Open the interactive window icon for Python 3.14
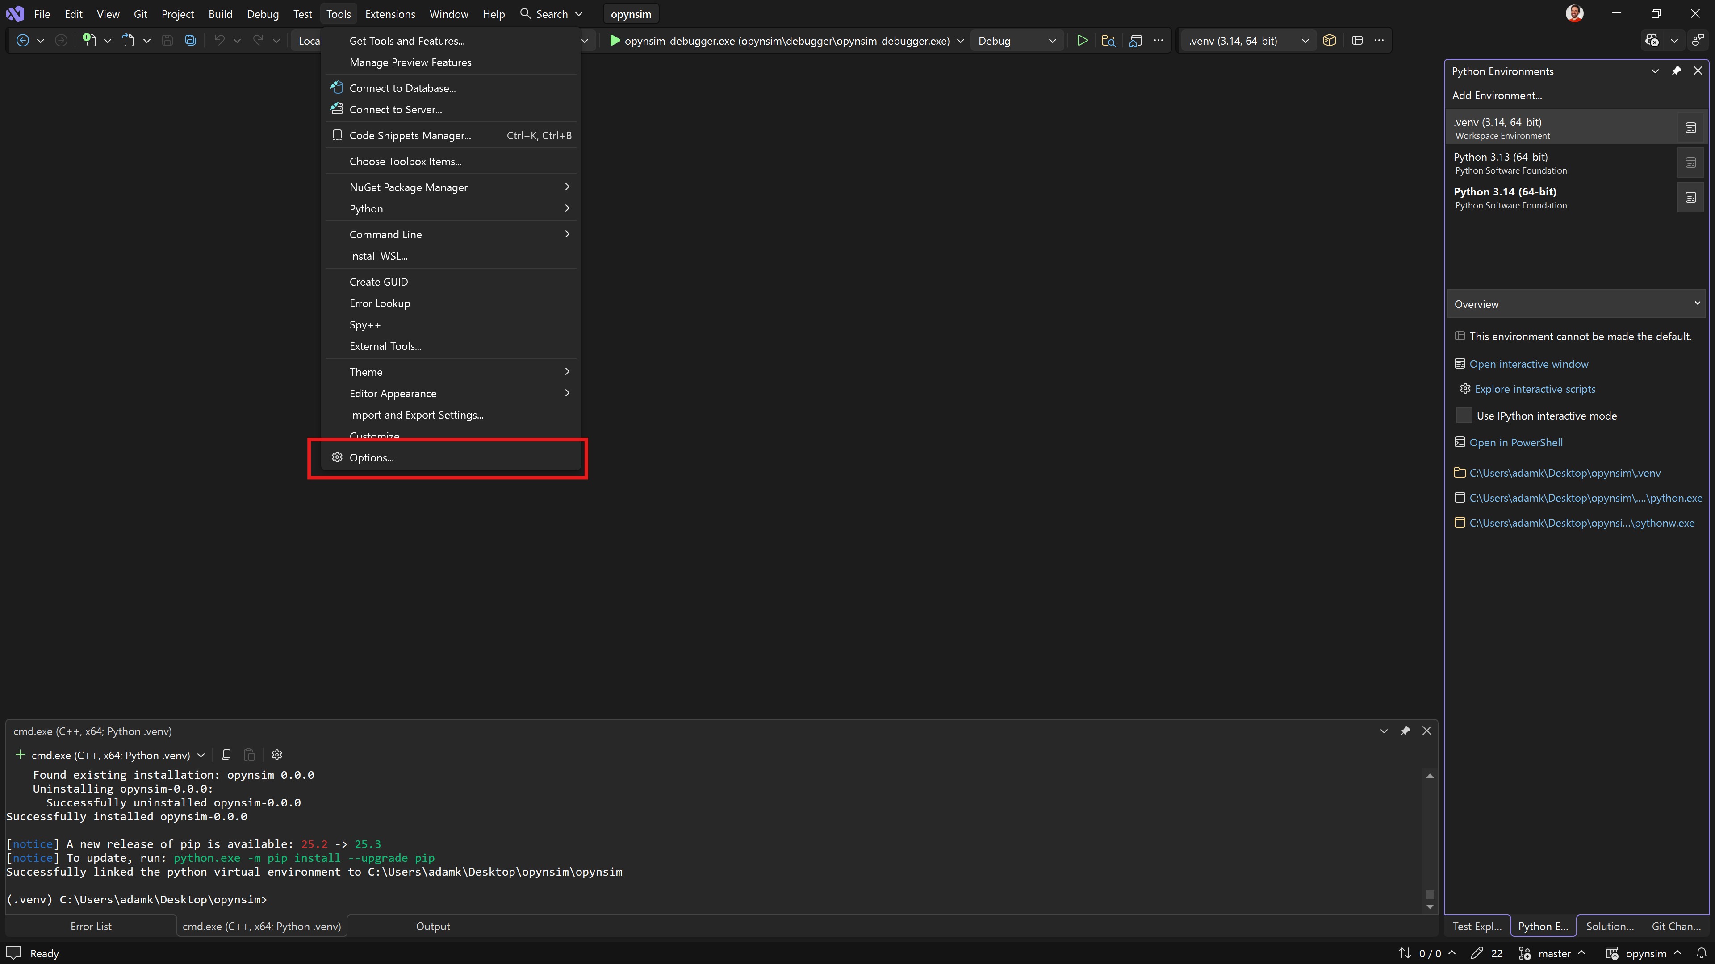1715x964 pixels. (1690, 198)
